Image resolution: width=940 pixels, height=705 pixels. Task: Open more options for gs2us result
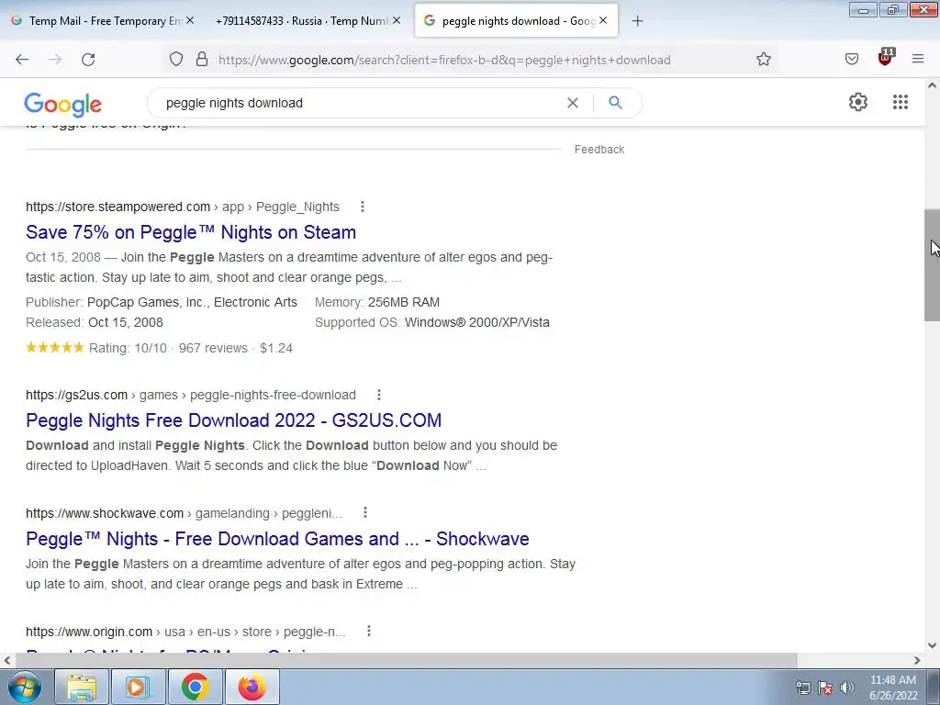pyautogui.click(x=379, y=395)
